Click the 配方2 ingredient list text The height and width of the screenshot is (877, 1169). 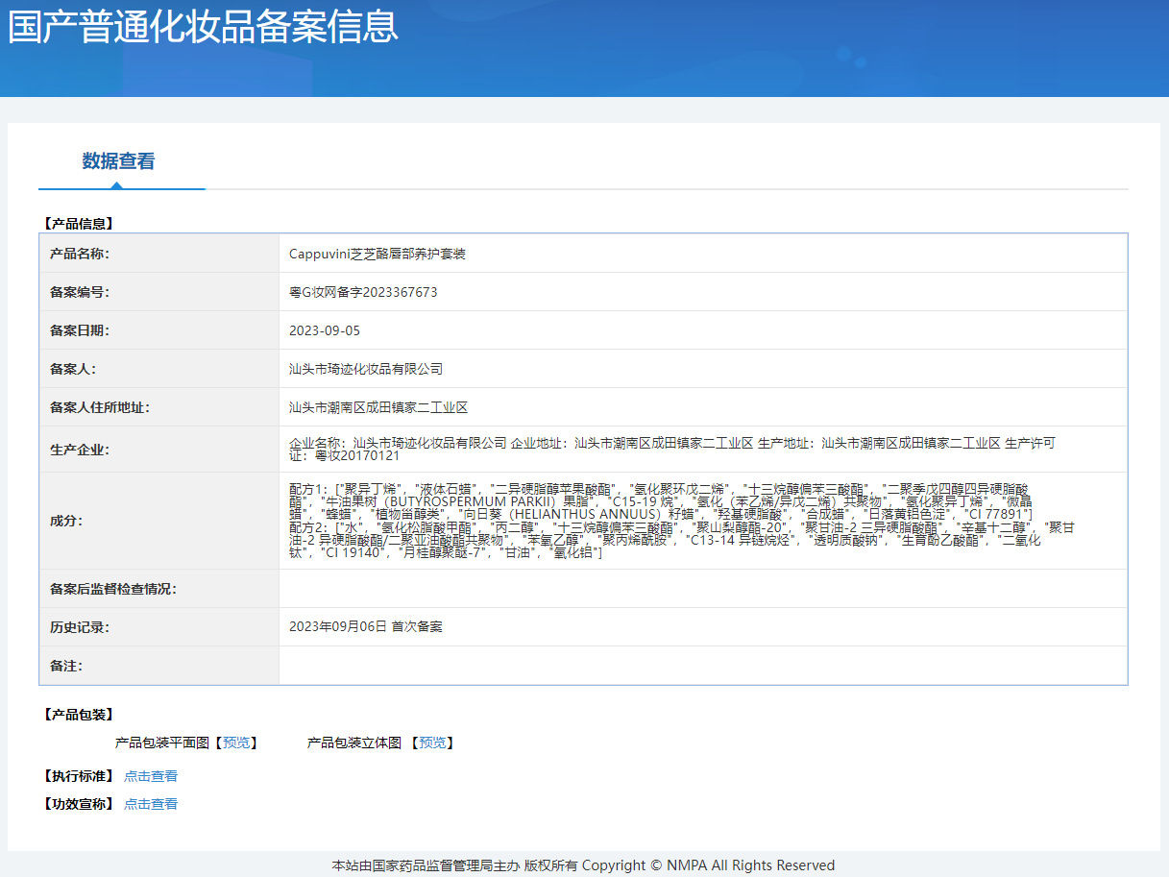tap(682, 541)
